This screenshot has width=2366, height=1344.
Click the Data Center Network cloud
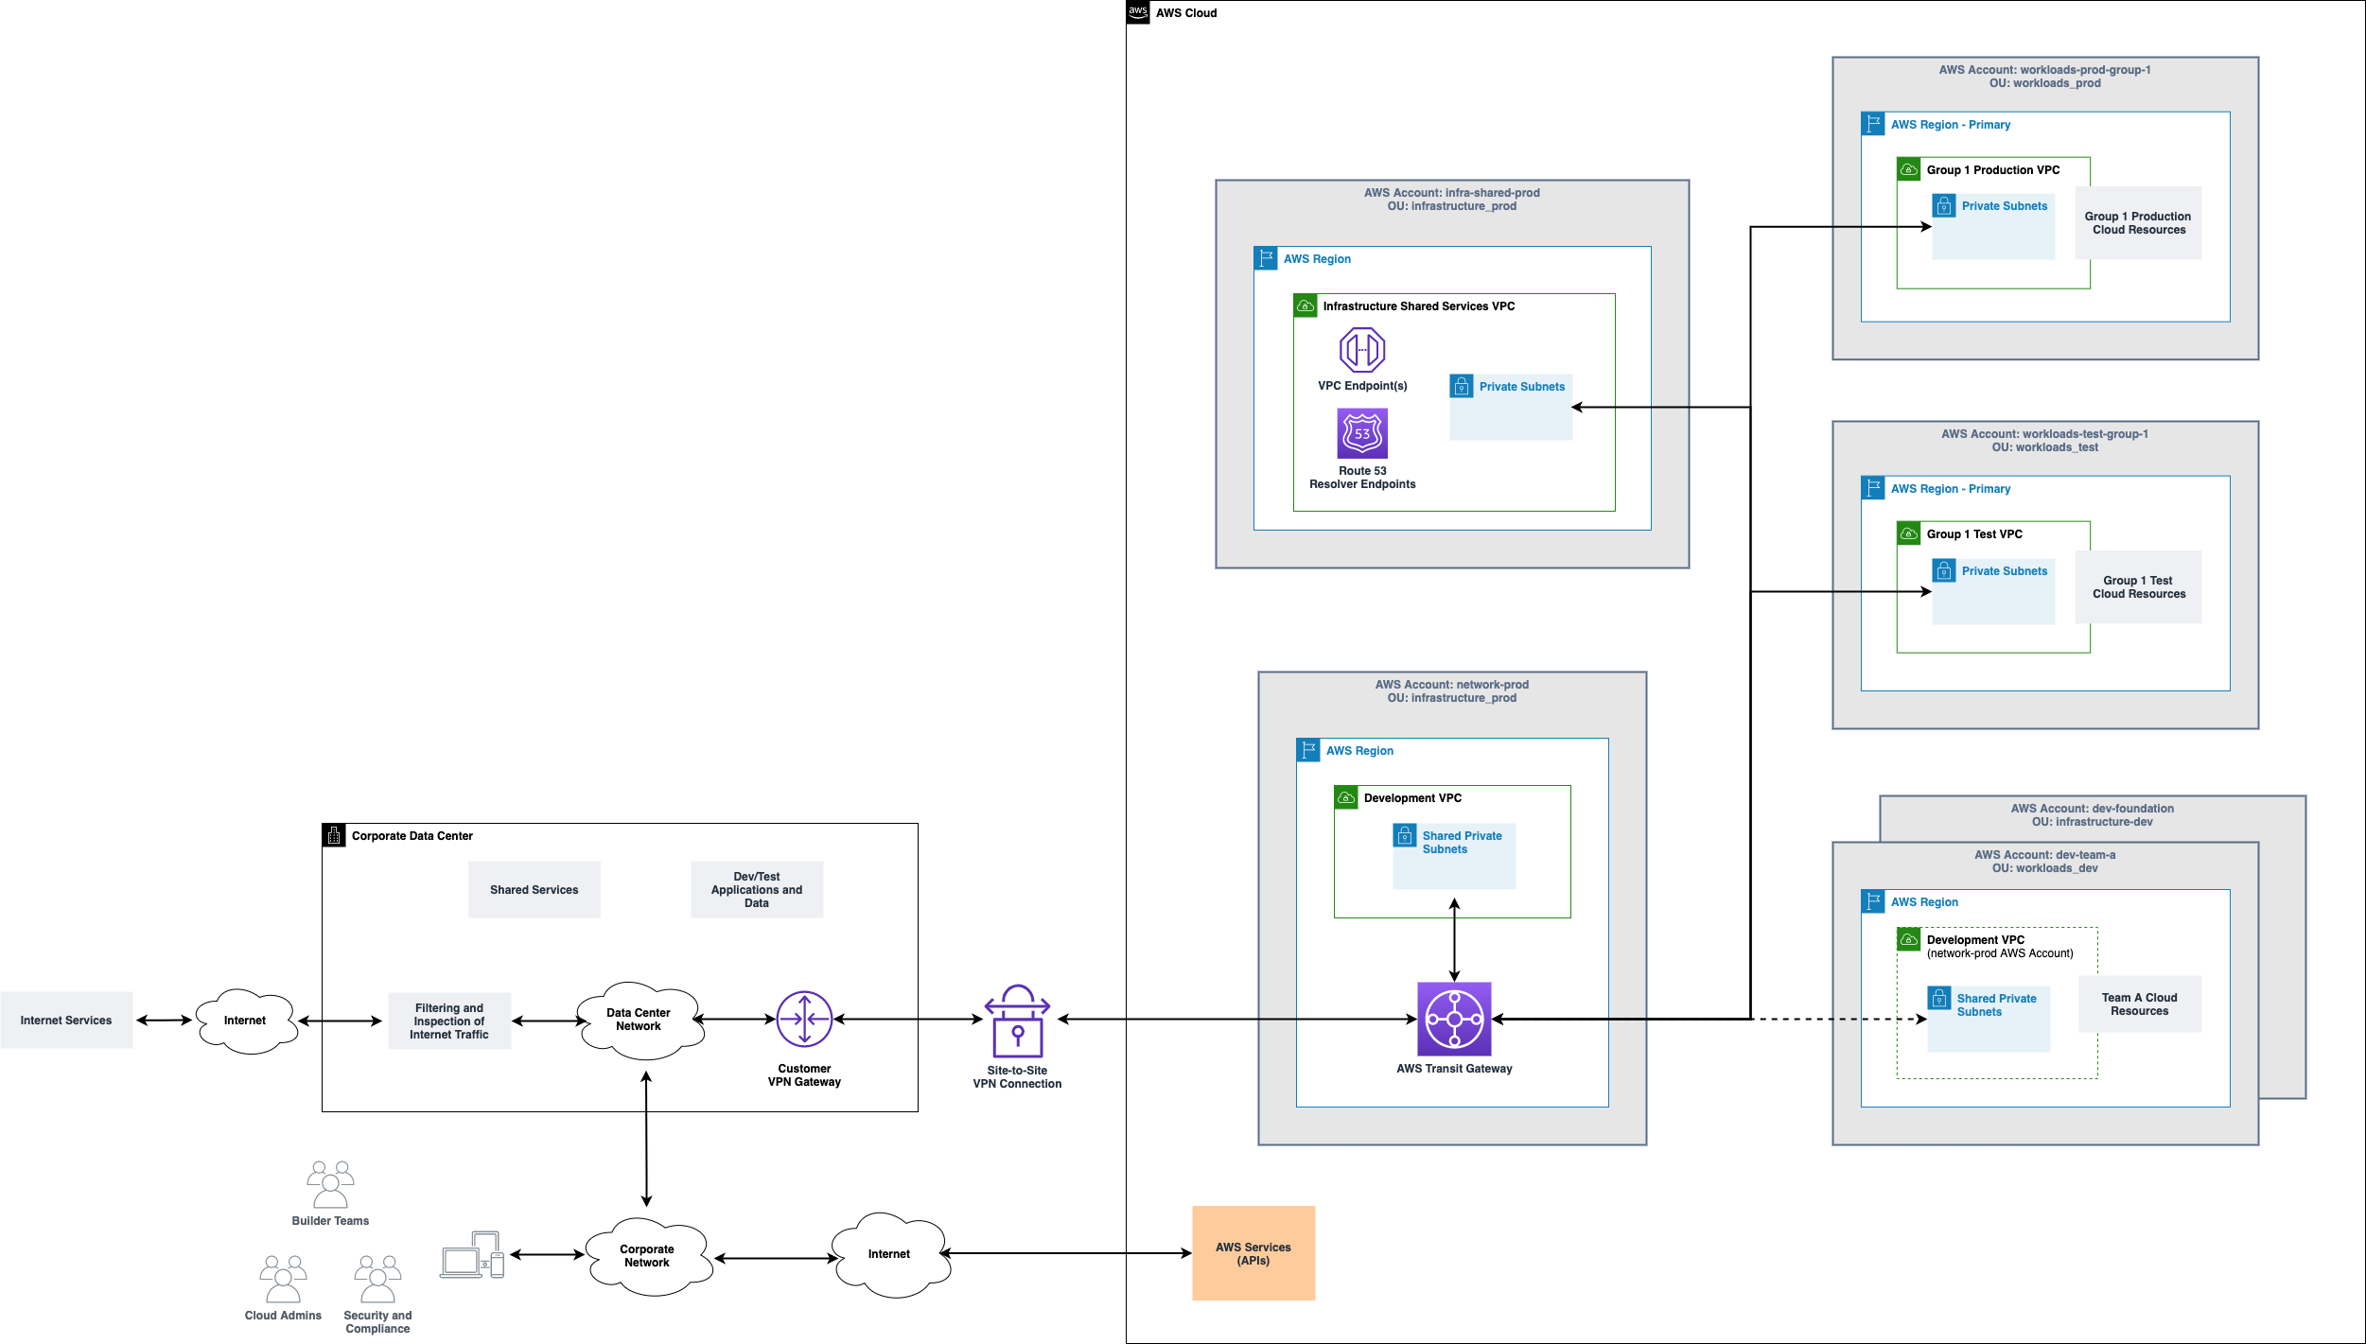pyautogui.click(x=640, y=1020)
